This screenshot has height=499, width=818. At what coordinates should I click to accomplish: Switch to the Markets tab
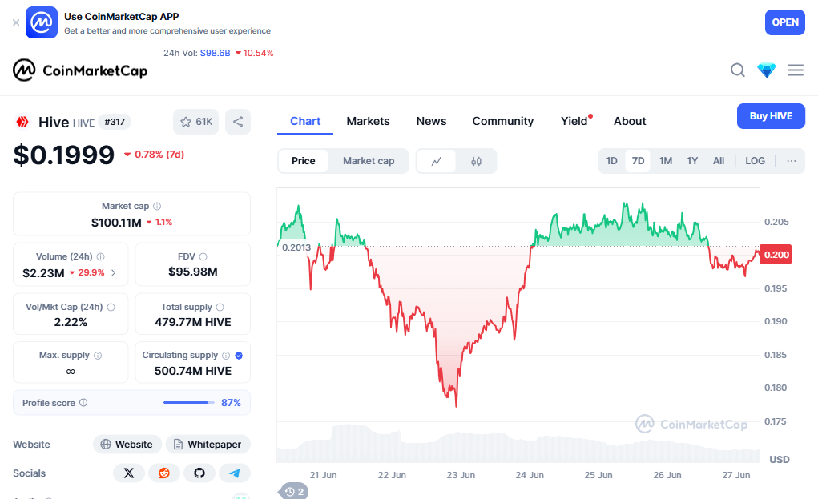(368, 121)
